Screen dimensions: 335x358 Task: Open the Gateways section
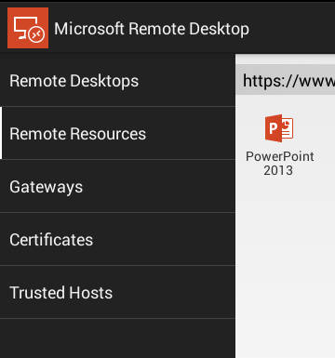pos(117,186)
